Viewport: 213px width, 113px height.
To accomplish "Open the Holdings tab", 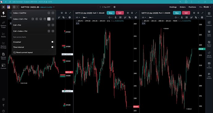I will coord(173,7).
